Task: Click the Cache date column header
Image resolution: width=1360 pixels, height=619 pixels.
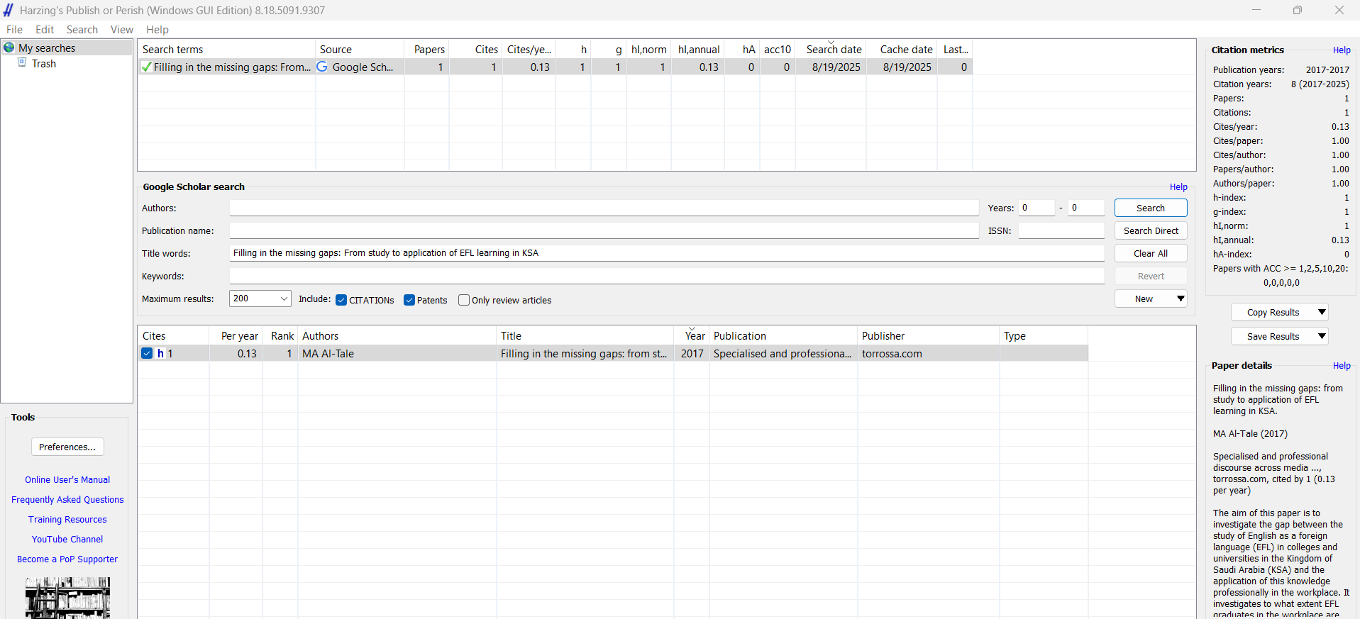Action: (902, 49)
